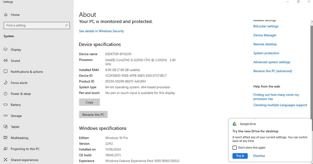Click the version value 22H2

click(x=109, y=144)
